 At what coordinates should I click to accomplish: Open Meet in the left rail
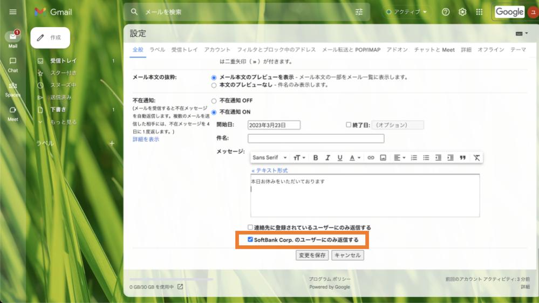click(x=13, y=114)
